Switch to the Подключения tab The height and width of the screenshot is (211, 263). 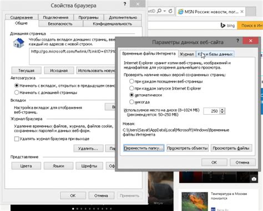point(55,18)
